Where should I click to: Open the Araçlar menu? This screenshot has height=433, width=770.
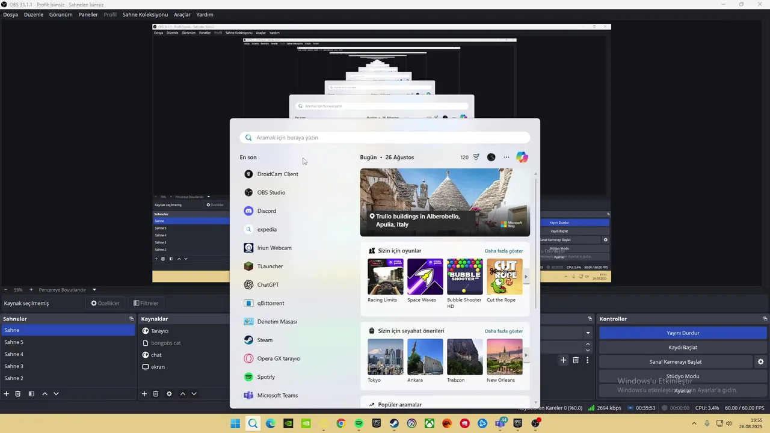[x=182, y=14]
